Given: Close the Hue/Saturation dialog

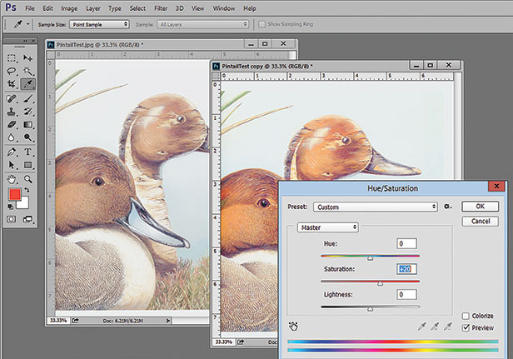Looking at the screenshot, I should pos(496,186).
